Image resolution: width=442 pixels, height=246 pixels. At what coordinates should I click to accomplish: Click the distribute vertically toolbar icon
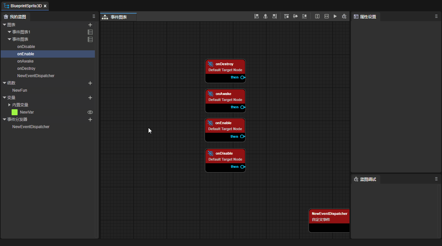point(317,16)
